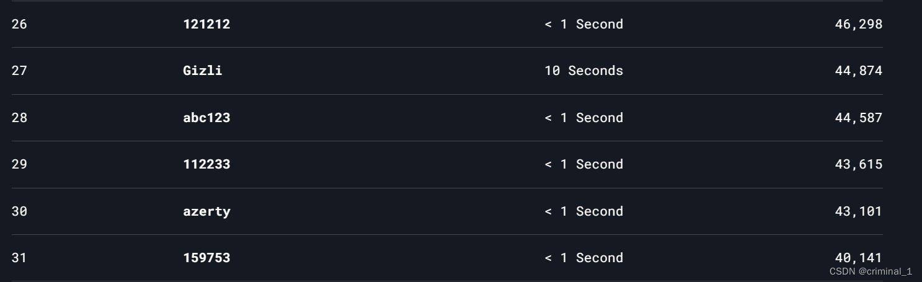Click the count value 44,874

pos(858,71)
